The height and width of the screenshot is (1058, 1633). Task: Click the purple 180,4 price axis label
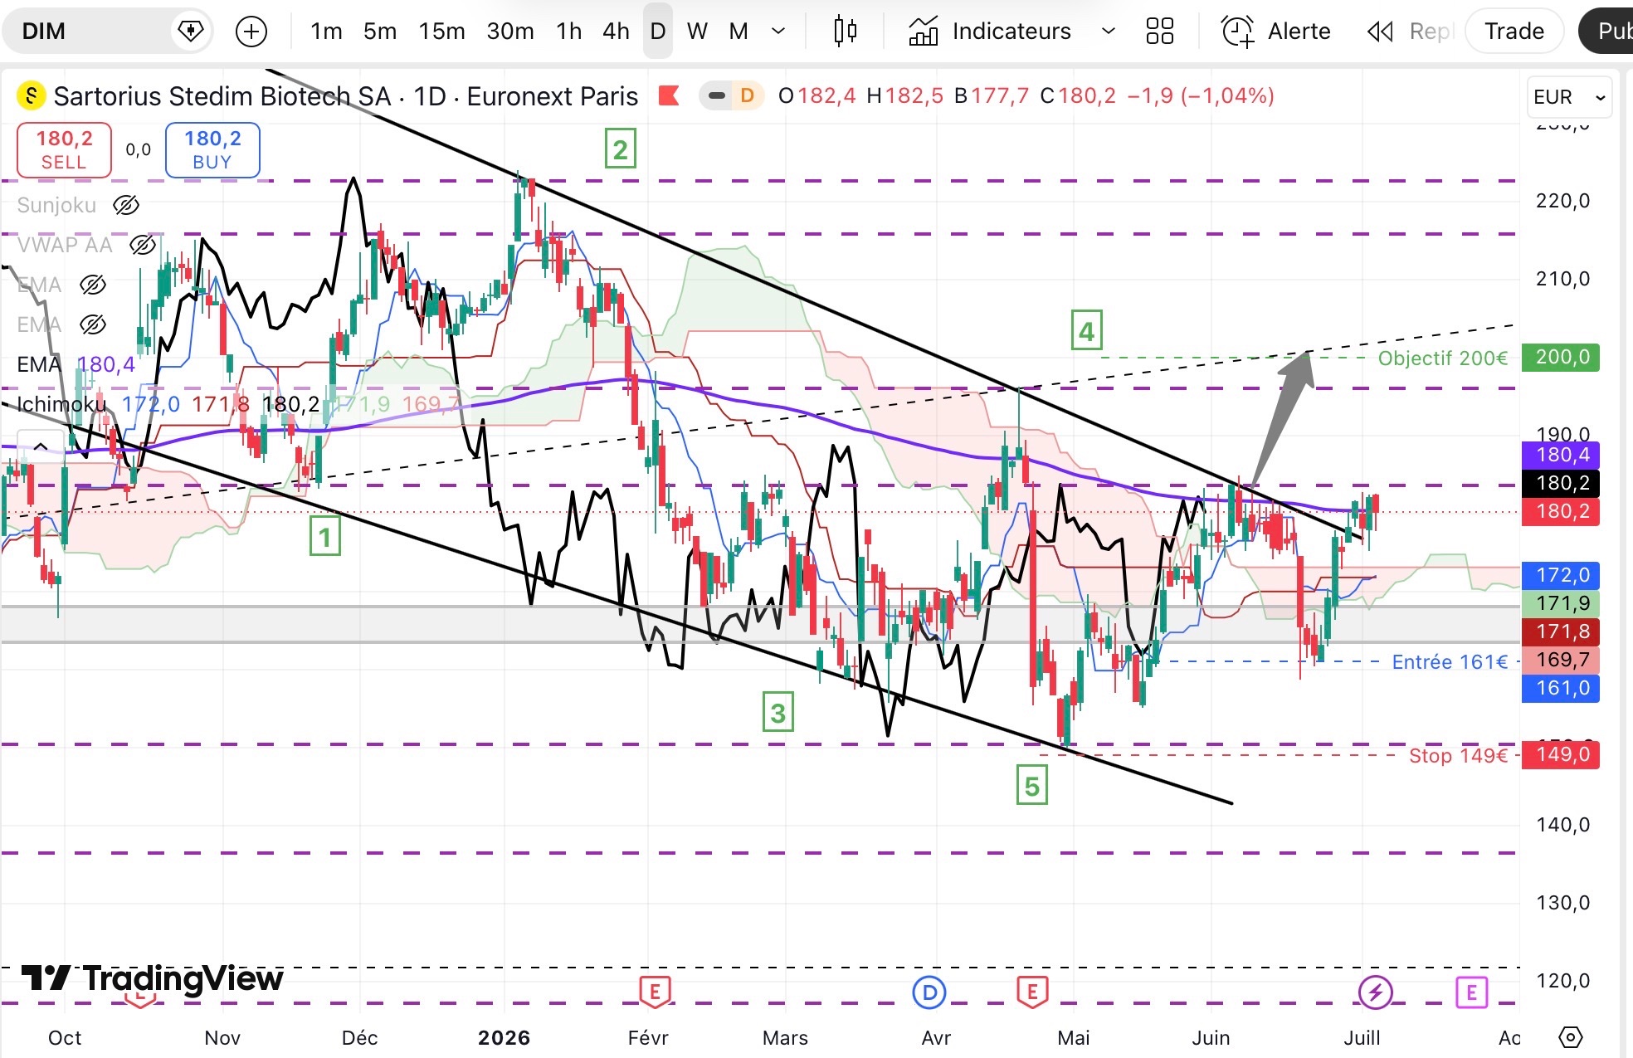pos(1561,455)
